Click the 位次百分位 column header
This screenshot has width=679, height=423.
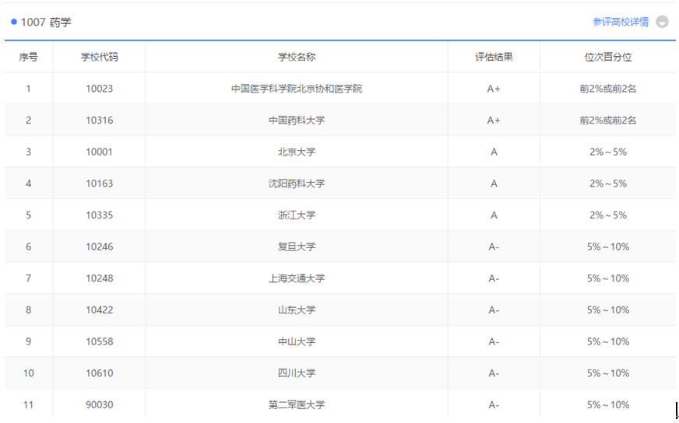(x=608, y=57)
